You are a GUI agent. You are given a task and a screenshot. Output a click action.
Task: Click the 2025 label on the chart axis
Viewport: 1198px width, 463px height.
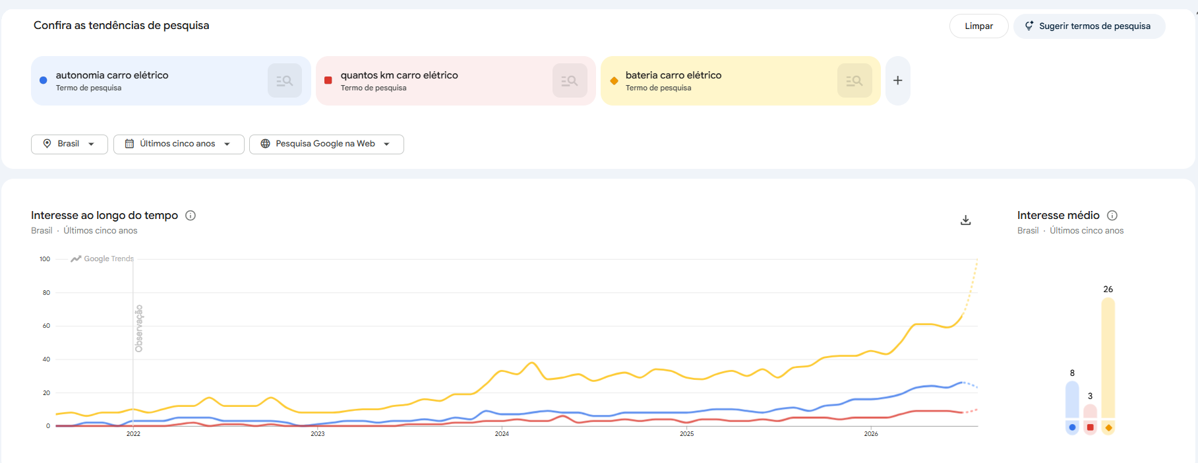(686, 434)
